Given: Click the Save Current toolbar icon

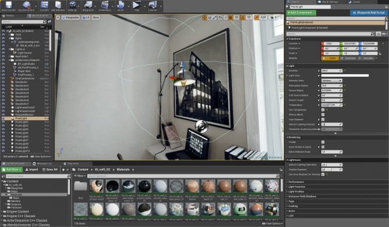Looking at the screenshot, I should pyautogui.click(x=9, y=6).
